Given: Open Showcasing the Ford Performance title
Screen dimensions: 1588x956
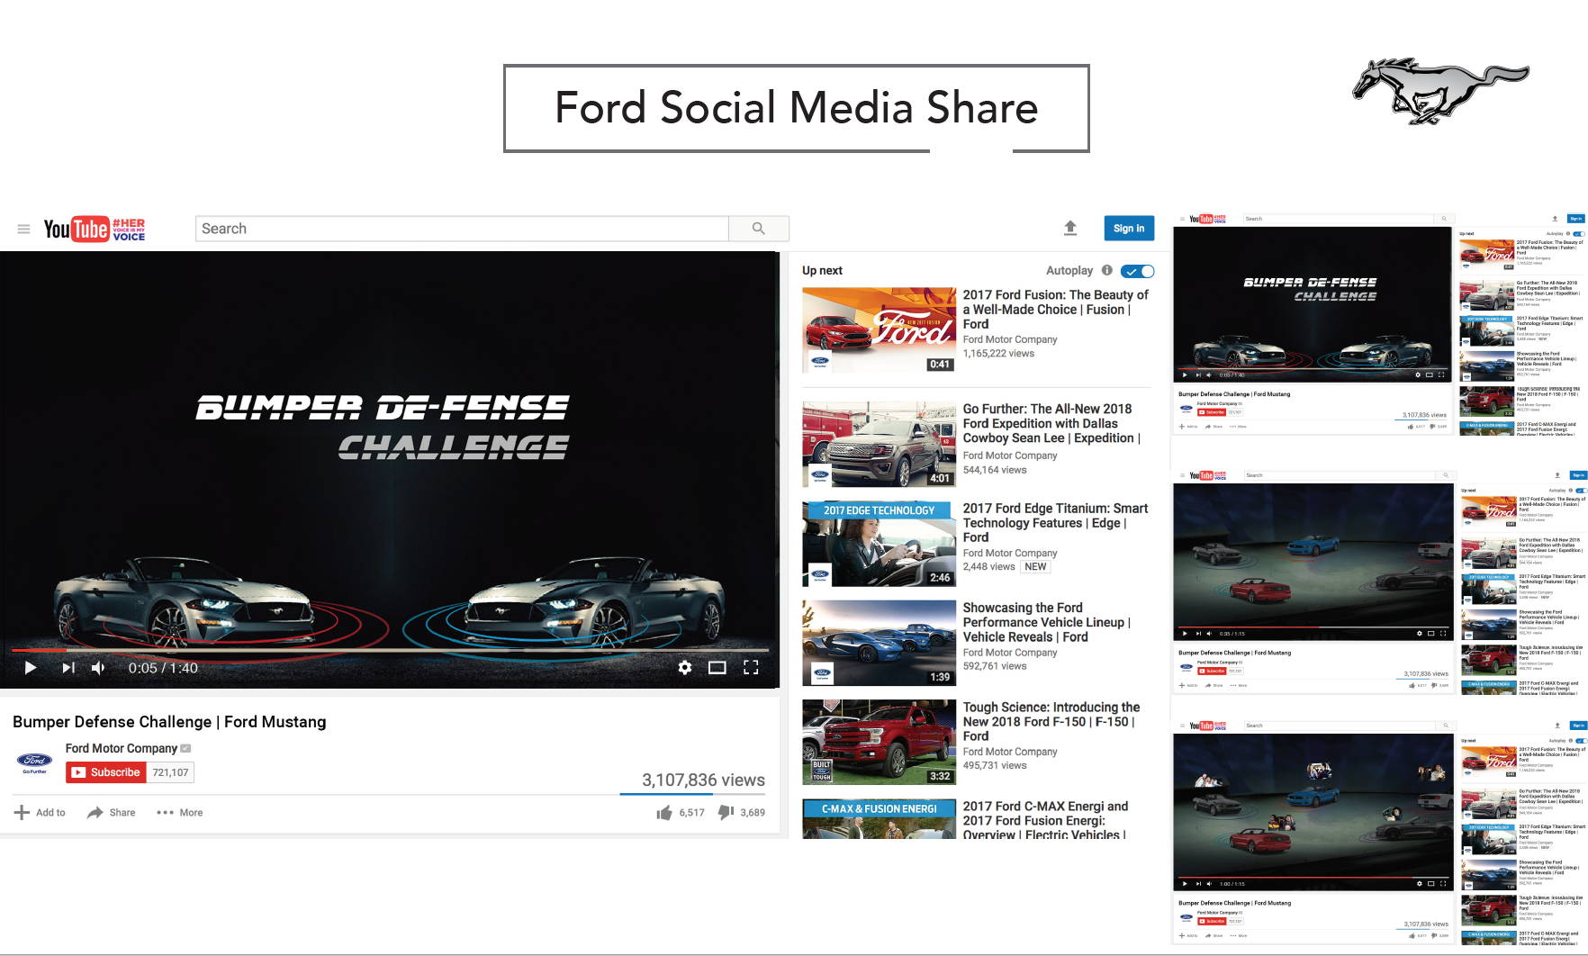Looking at the screenshot, I should pos(1047,622).
